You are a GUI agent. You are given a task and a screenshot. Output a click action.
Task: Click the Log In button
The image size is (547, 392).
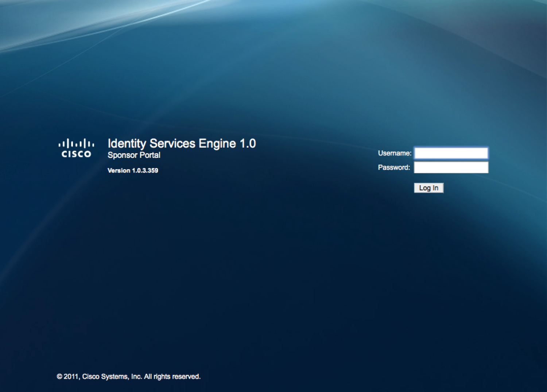tap(429, 188)
